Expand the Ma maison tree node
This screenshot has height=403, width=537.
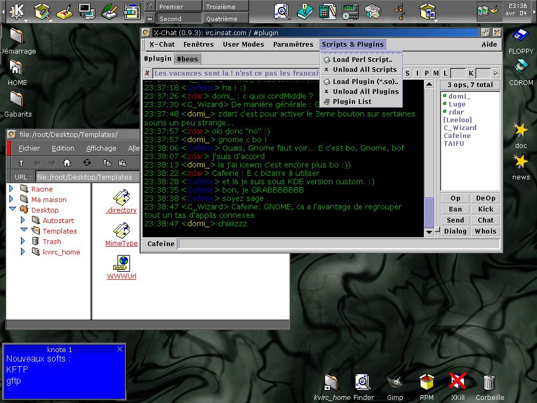[x=12, y=199]
